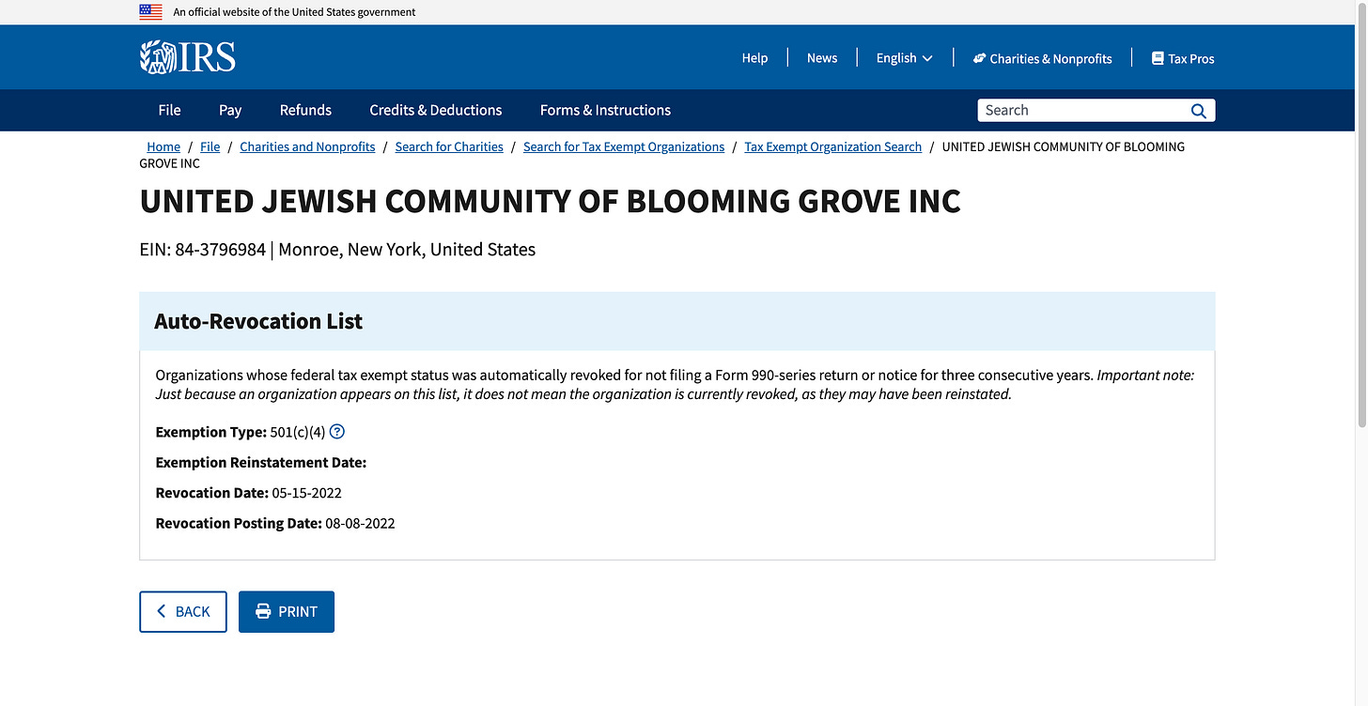Click the Auto-Revocation List heading
The width and height of the screenshot is (1368, 706).
pyautogui.click(x=258, y=321)
